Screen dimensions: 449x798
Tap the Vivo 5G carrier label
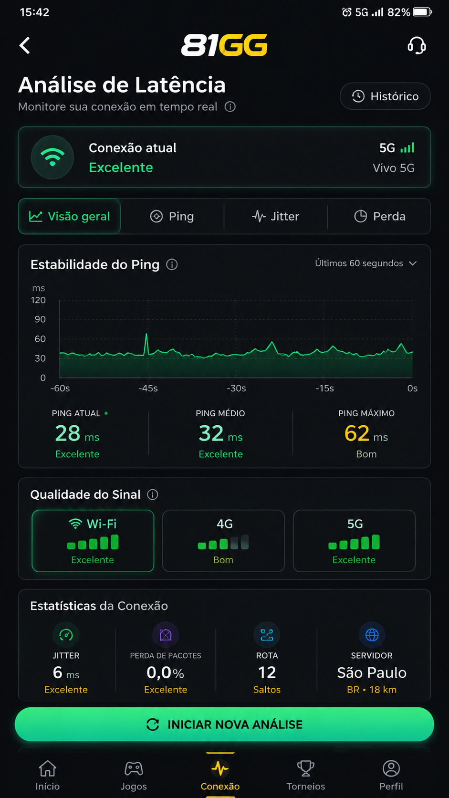coord(394,168)
